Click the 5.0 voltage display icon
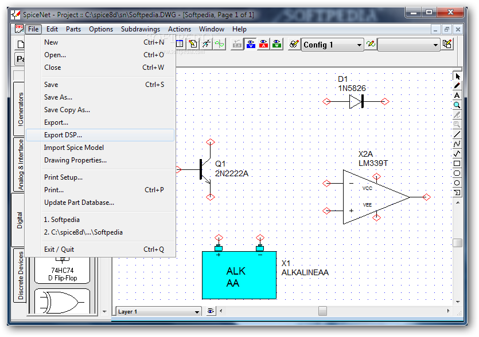The width and height of the screenshot is (479, 337). click(x=237, y=44)
